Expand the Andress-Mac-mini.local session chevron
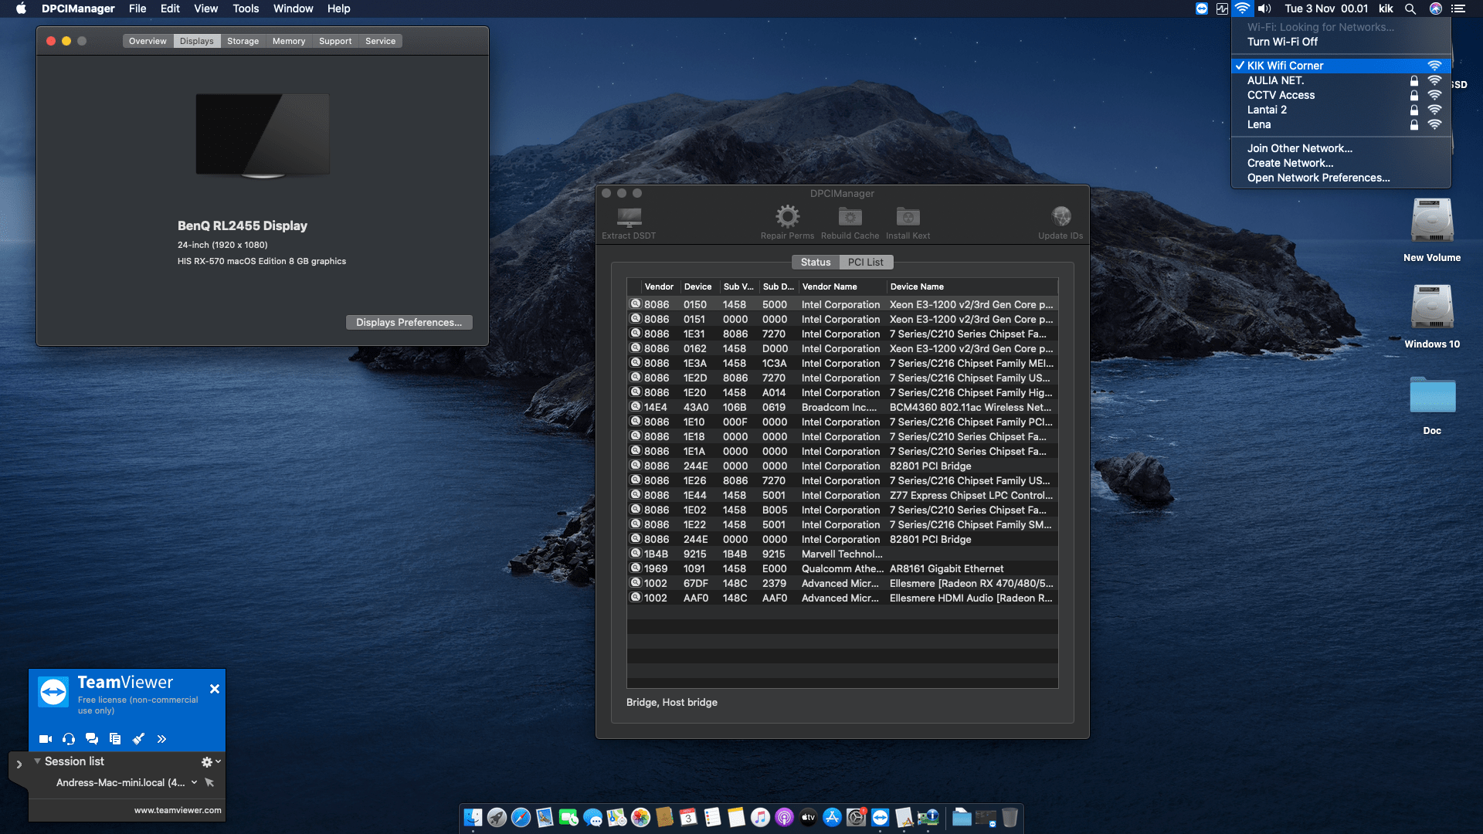1483x834 pixels. point(194,782)
